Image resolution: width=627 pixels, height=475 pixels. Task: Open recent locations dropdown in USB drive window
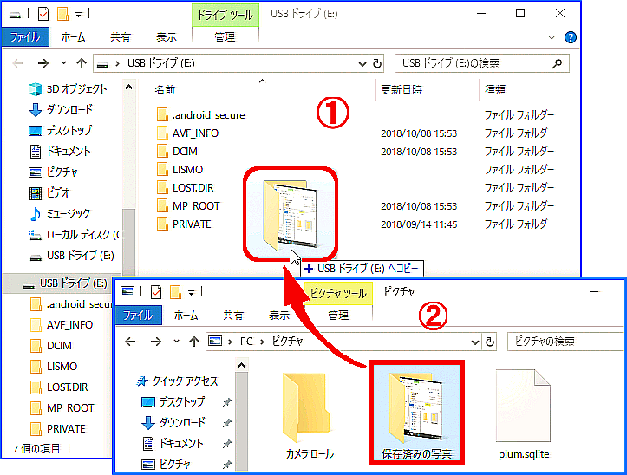[63, 63]
